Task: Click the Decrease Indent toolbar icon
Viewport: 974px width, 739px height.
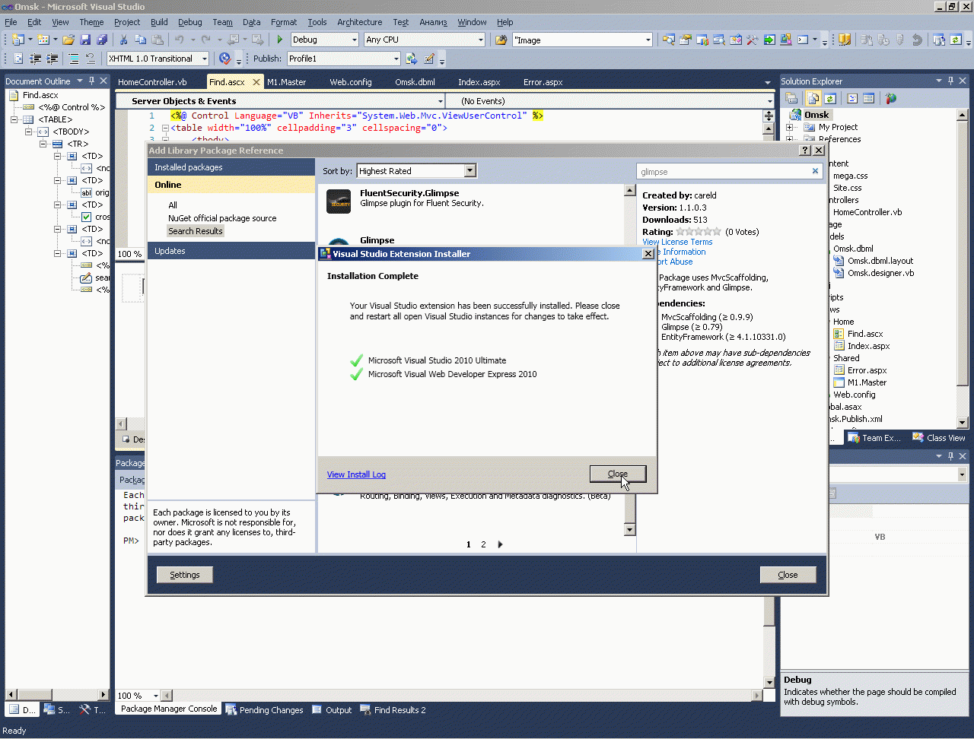Action: 36,59
